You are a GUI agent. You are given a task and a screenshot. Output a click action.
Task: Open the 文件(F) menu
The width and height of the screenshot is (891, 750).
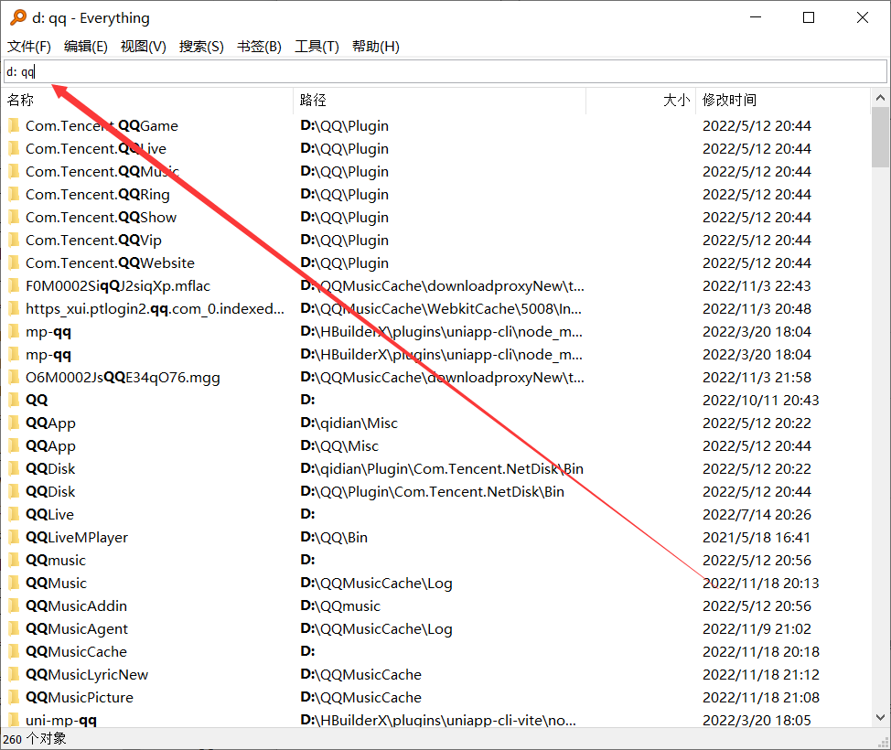pos(29,47)
